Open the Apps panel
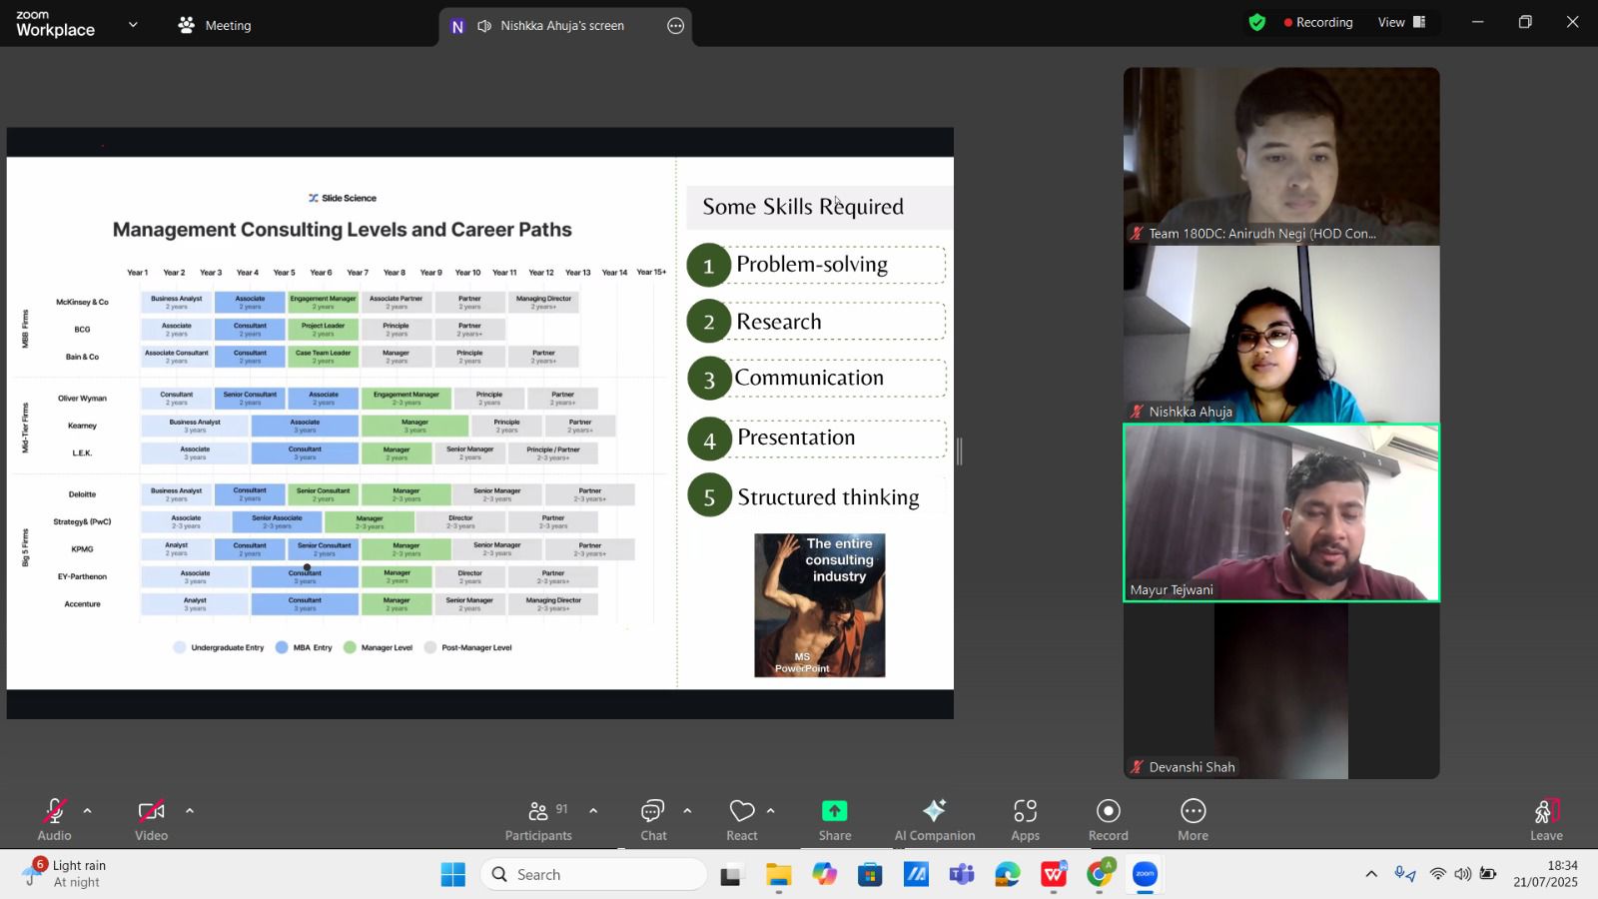This screenshot has height=899, width=1598. 1025,820
